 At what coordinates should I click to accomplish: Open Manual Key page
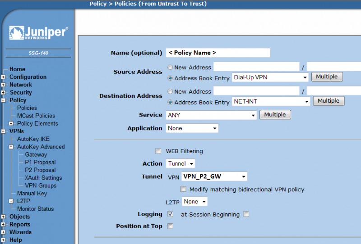click(x=32, y=194)
